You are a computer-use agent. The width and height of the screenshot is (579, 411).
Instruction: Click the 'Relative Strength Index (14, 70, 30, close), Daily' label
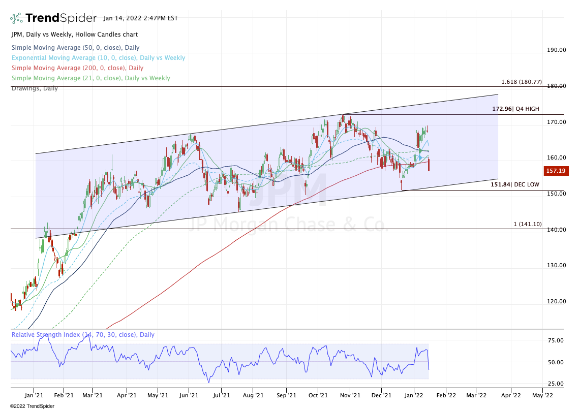83,335
